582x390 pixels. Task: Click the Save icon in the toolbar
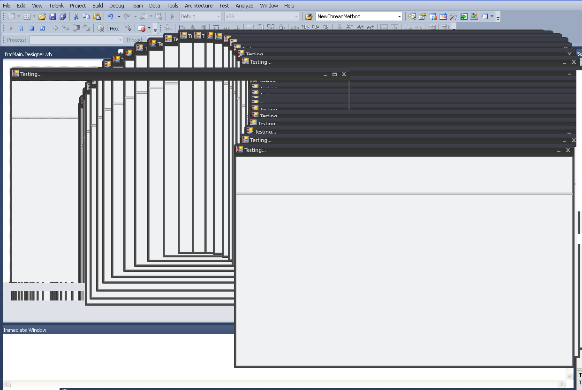[x=53, y=16]
